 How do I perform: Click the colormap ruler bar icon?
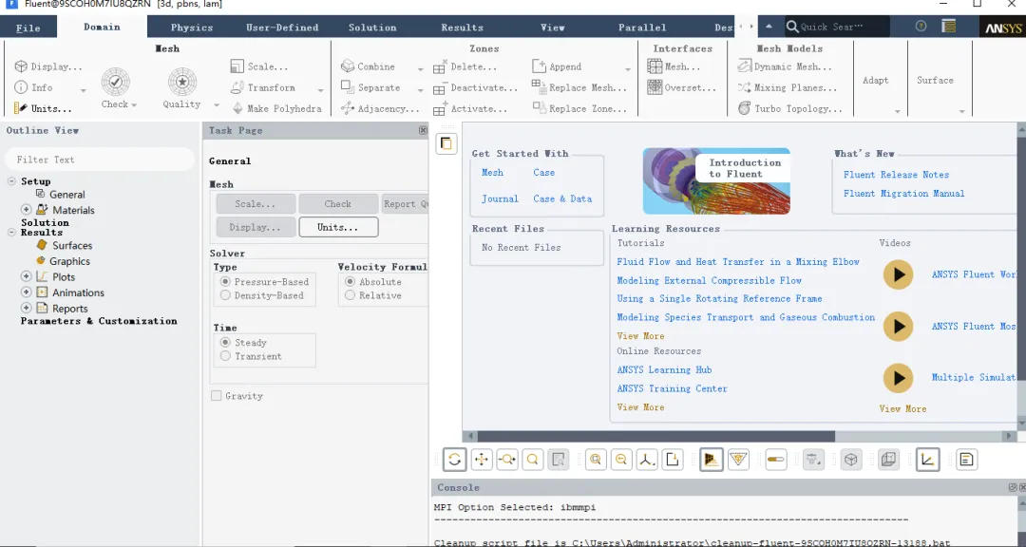click(775, 460)
